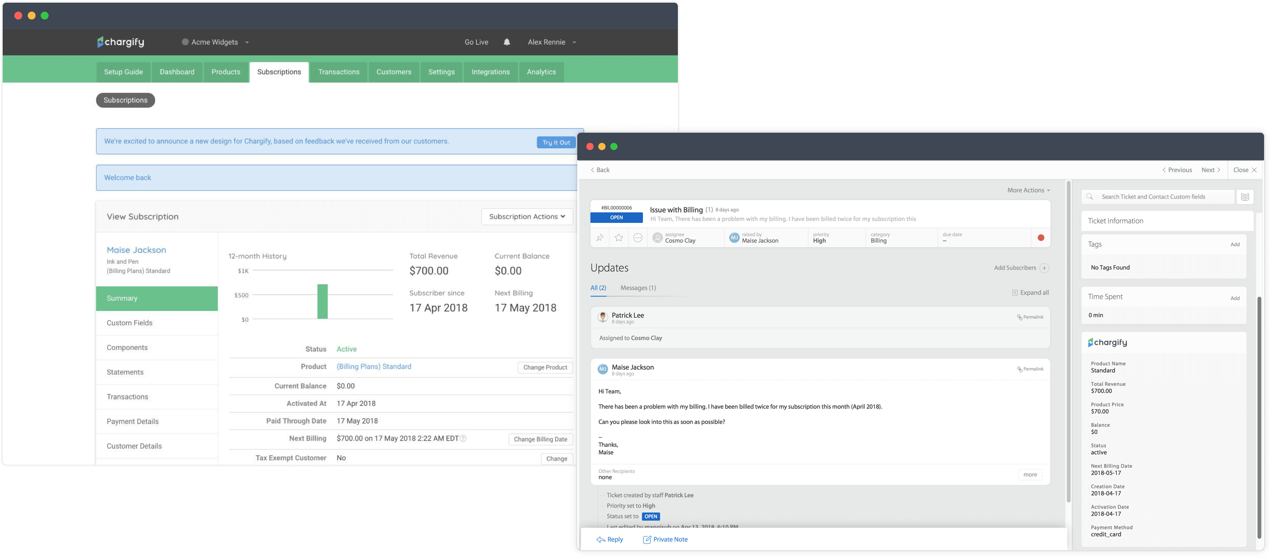Click the ticket sidebar vertical scrollbar
The image size is (1273, 559).
click(1259, 417)
